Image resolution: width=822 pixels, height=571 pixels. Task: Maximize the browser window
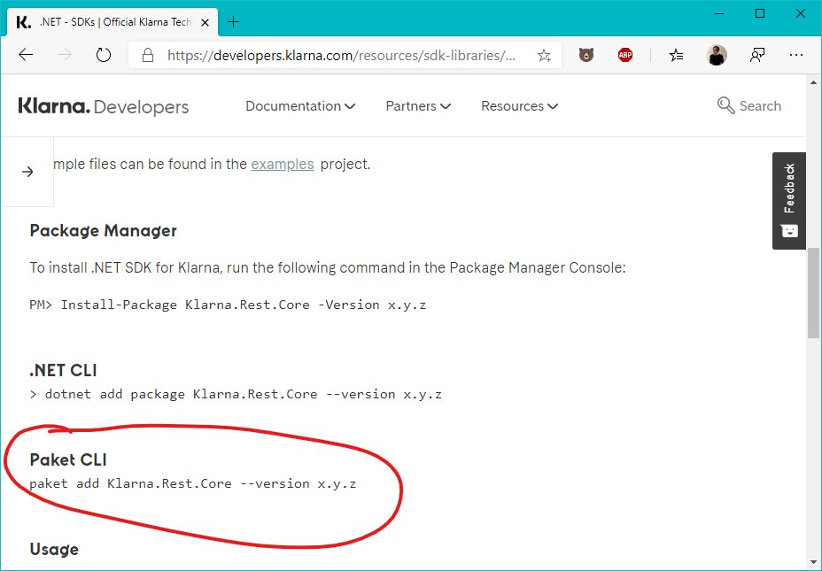[x=760, y=14]
